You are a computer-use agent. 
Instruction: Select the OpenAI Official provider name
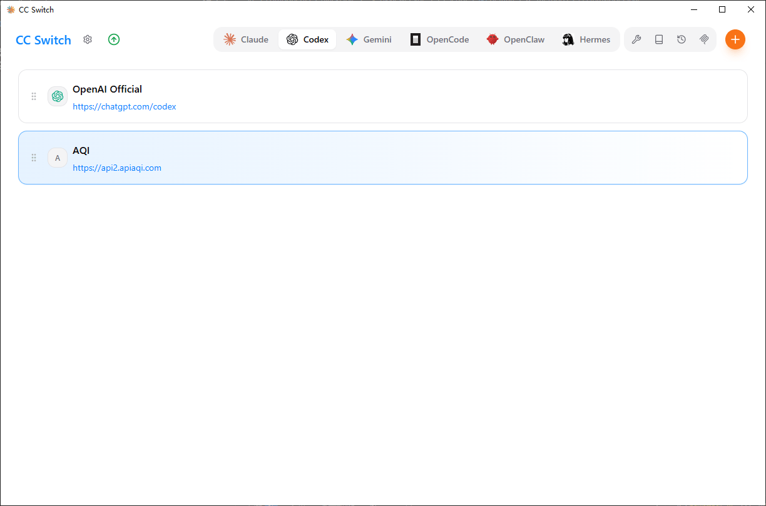pyautogui.click(x=107, y=89)
